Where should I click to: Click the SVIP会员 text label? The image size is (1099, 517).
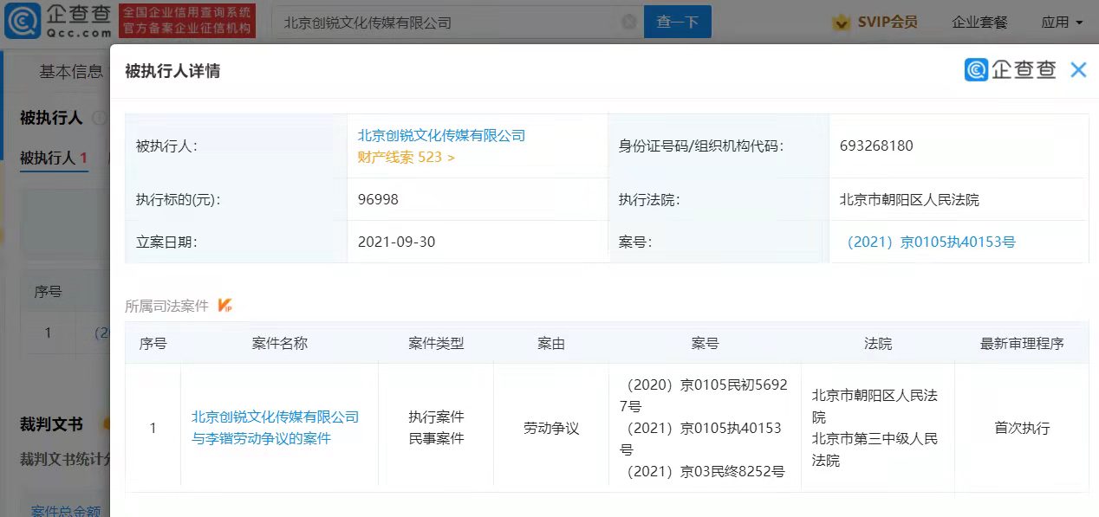(888, 23)
